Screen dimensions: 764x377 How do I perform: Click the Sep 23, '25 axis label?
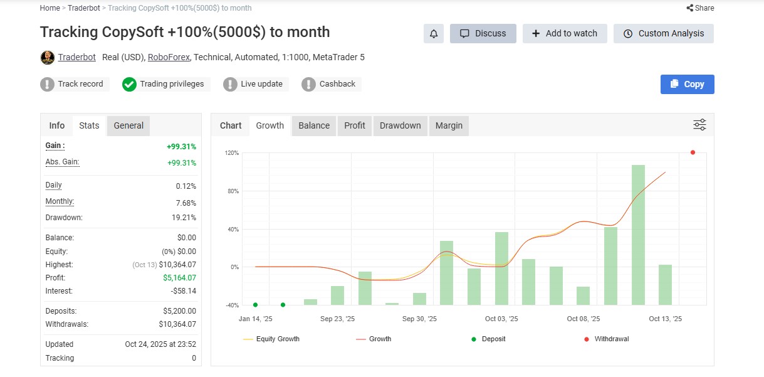(337, 319)
